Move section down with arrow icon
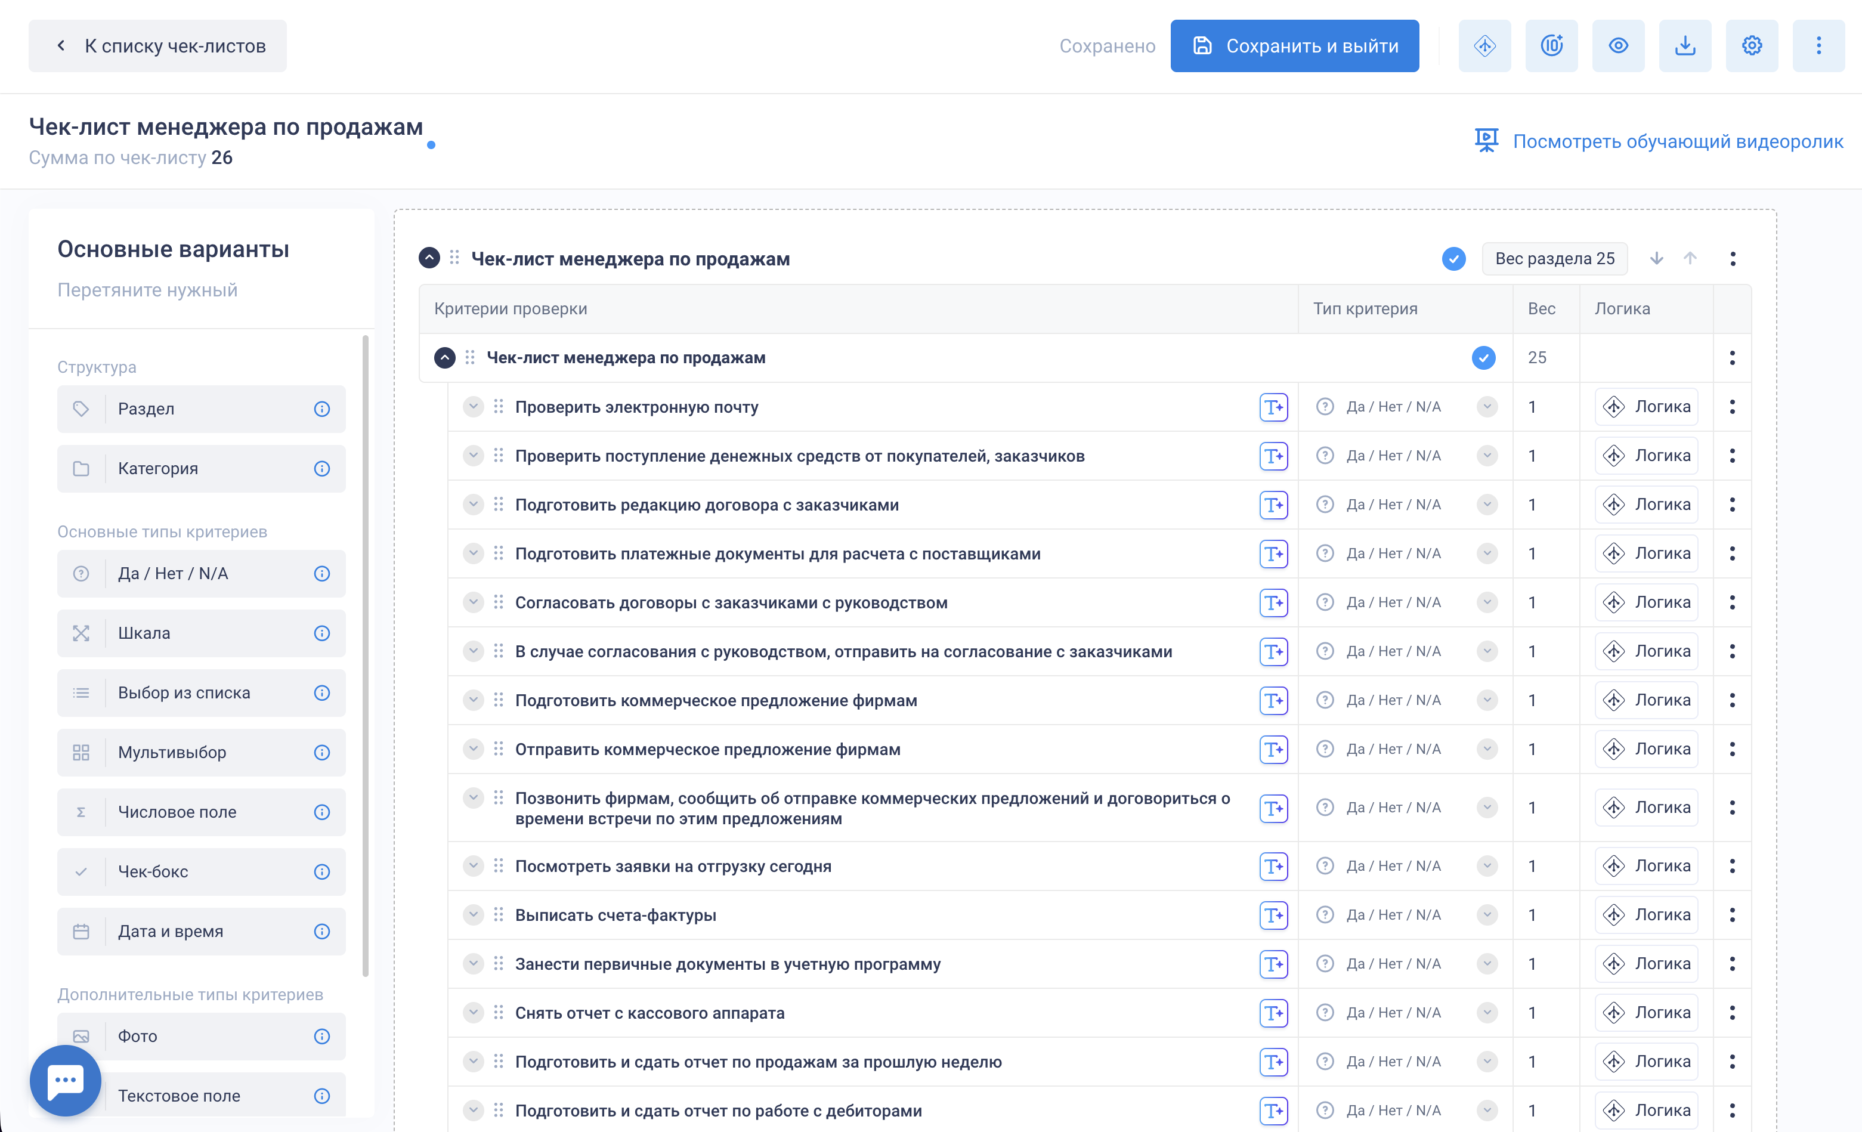 pos(1656,258)
